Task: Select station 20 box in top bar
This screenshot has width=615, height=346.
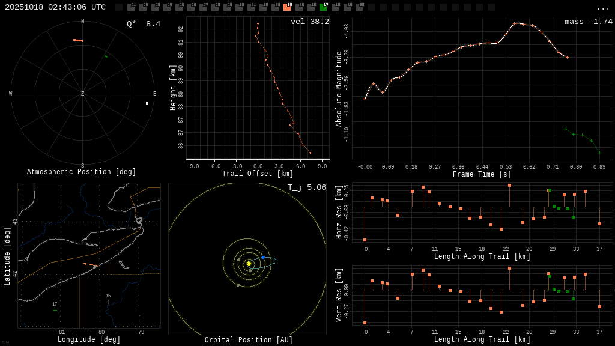Action: pos(359,7)
